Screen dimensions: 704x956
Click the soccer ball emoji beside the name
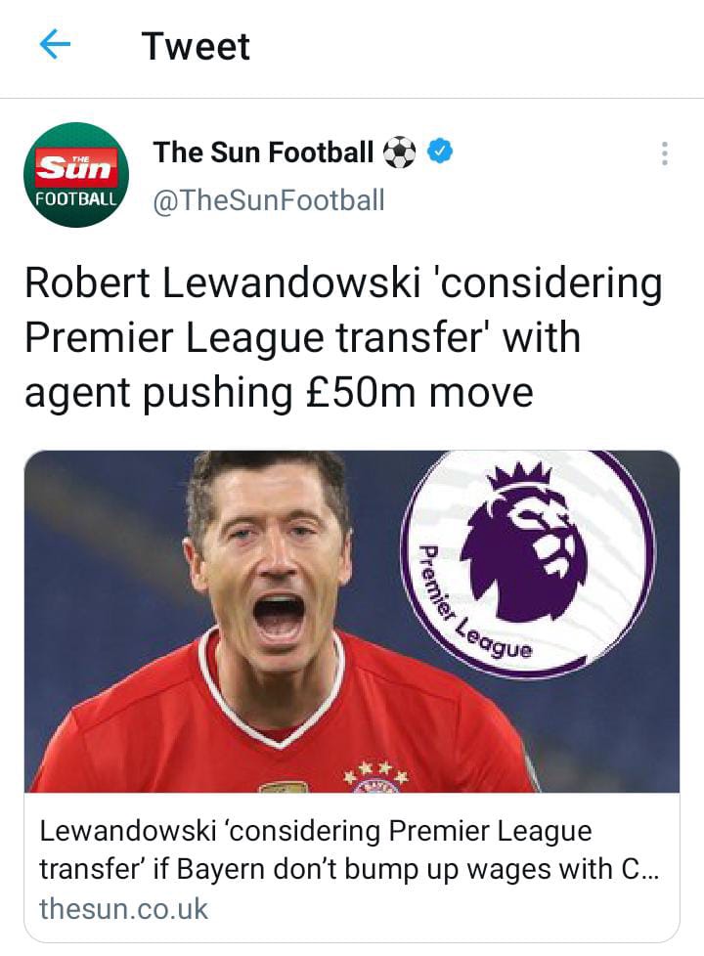400,152
